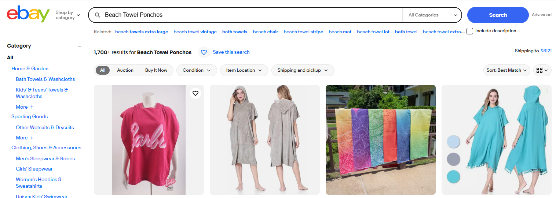Select Kids' & Teens' Towels & Washcloths
This screenshot has height=198, width=556.
[42, 93]
